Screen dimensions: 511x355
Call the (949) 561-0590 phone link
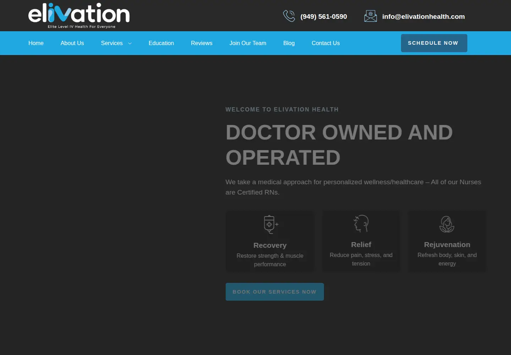pyautogui.click(x=324, y=16)
